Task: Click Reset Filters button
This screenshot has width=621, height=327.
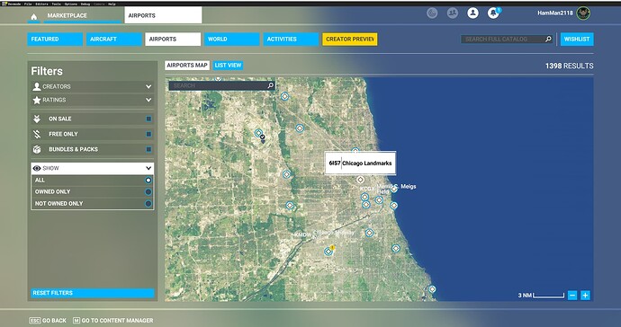Action: [x=93, y=293]
